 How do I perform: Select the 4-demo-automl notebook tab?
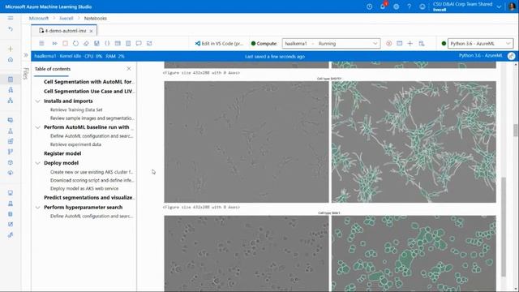click(x=63, y=31)
